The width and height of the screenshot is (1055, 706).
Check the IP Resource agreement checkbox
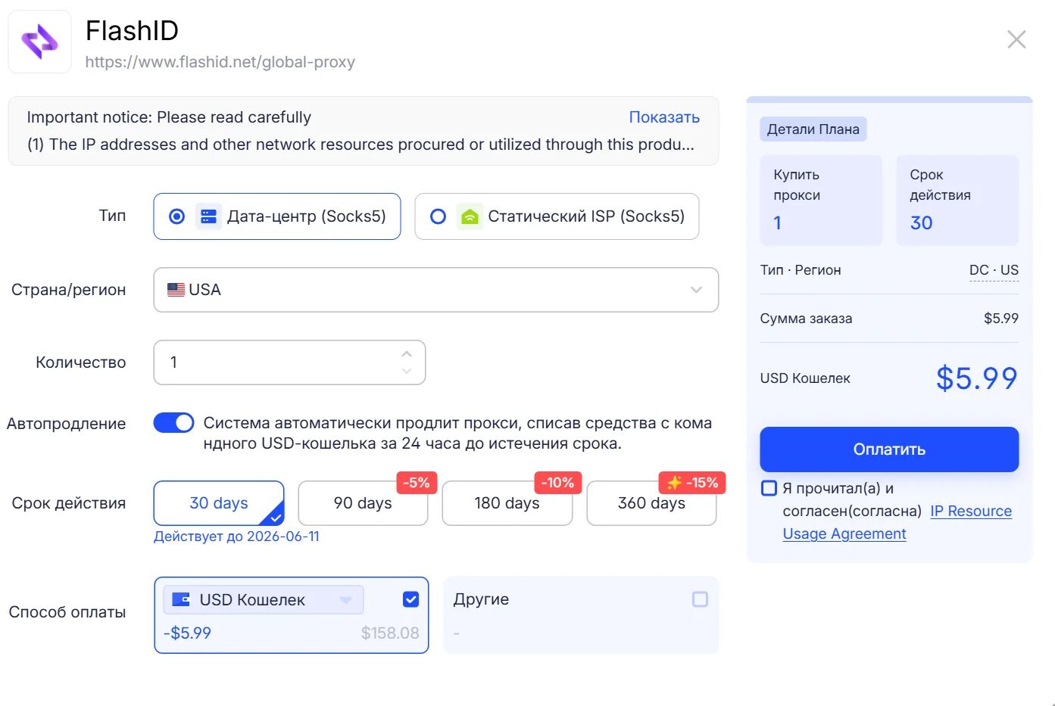(769, 488)
